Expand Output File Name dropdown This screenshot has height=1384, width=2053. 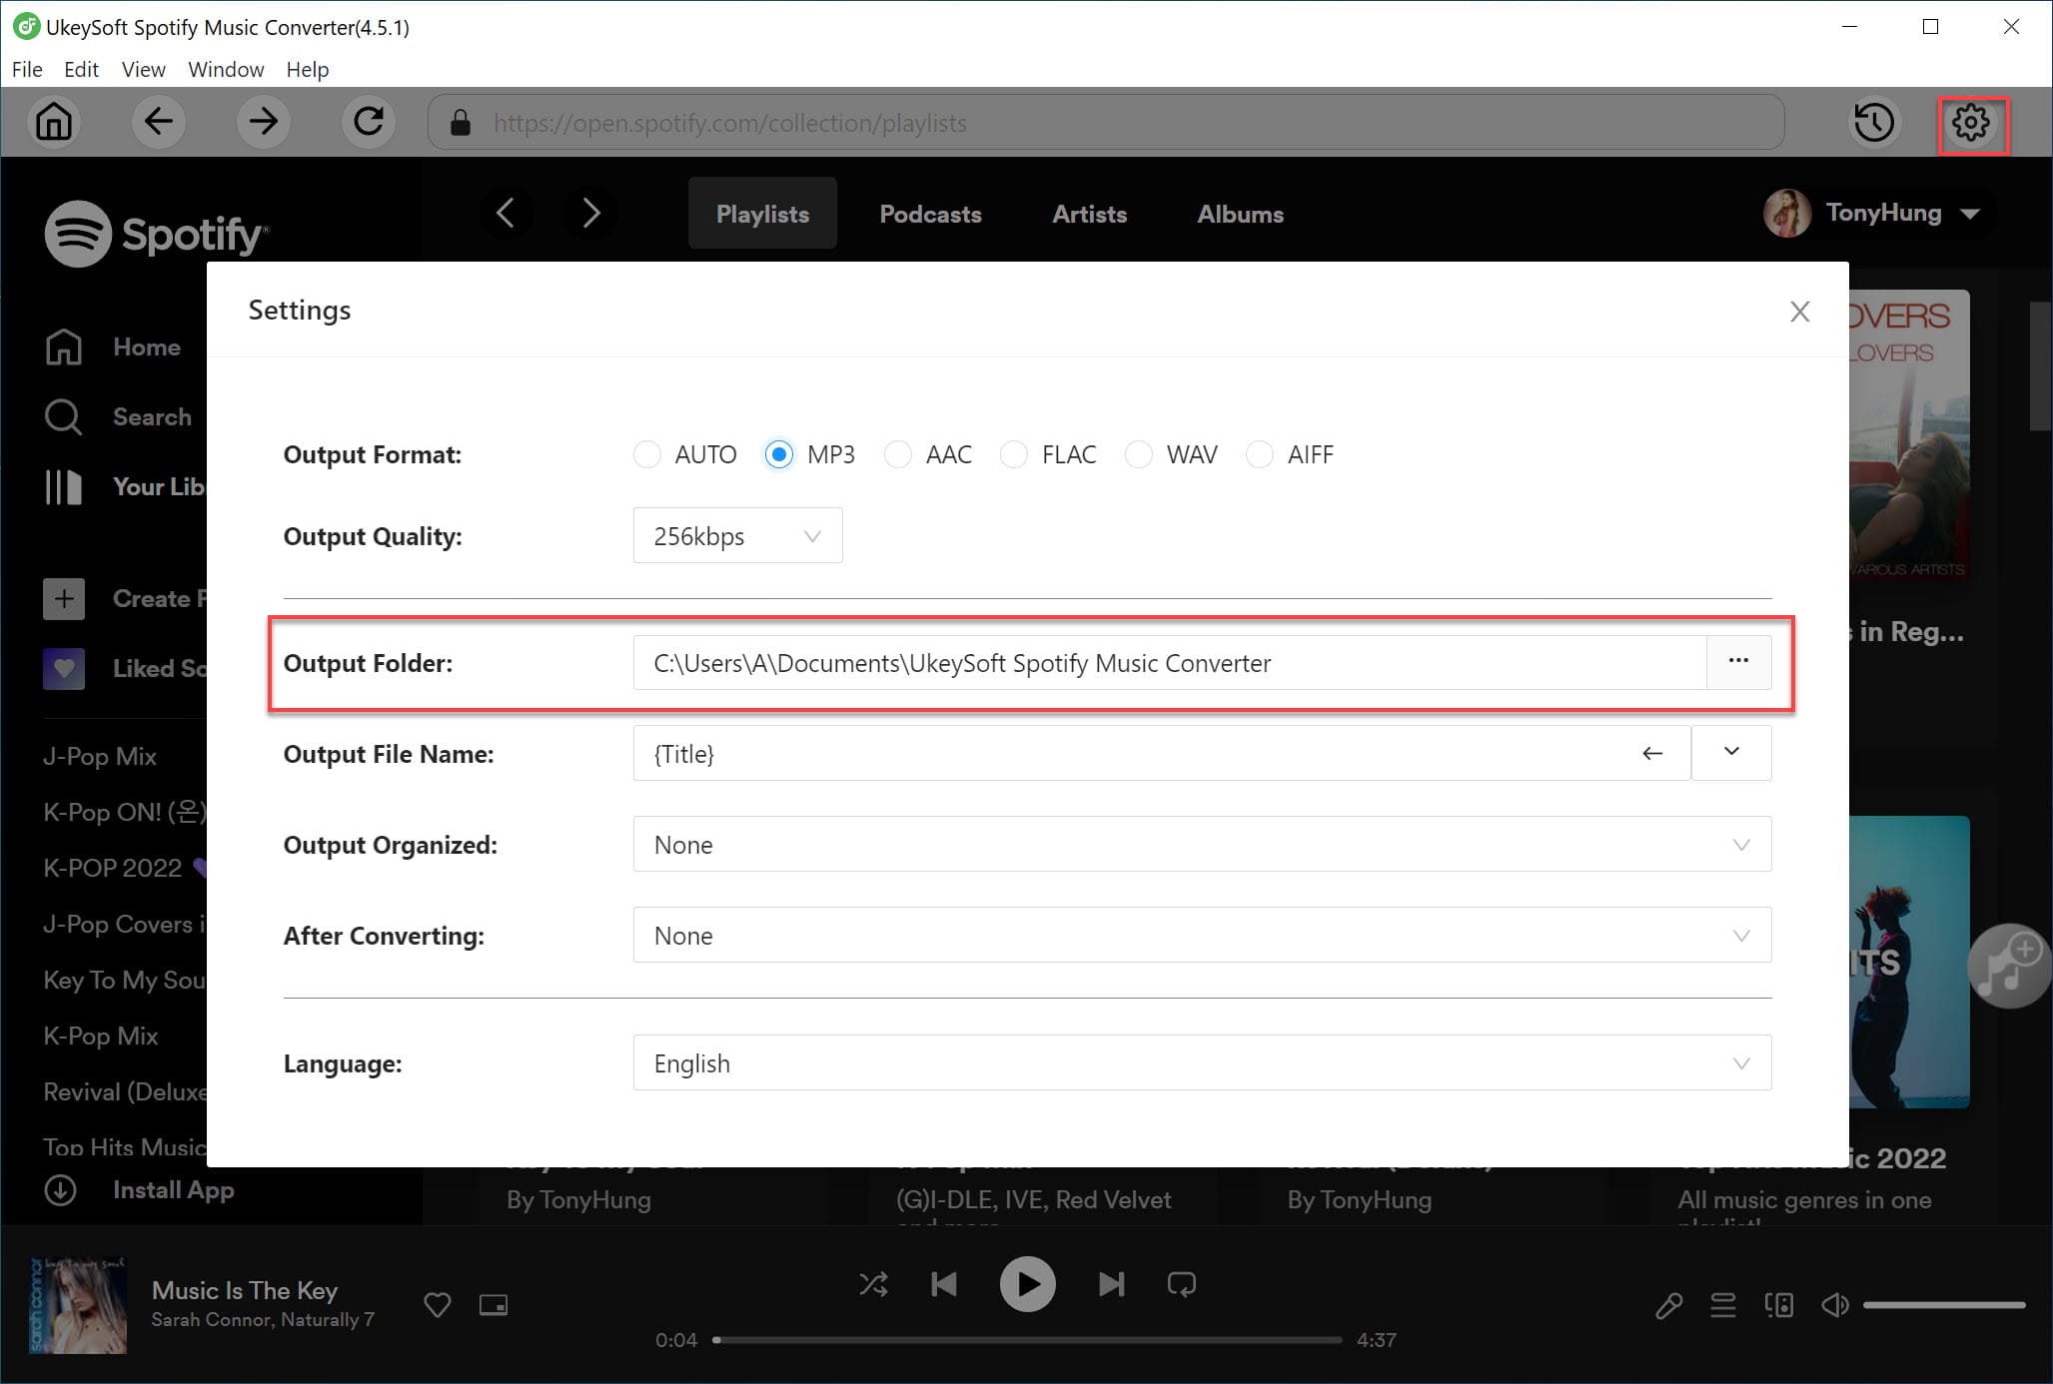(x=1733, y=752)
